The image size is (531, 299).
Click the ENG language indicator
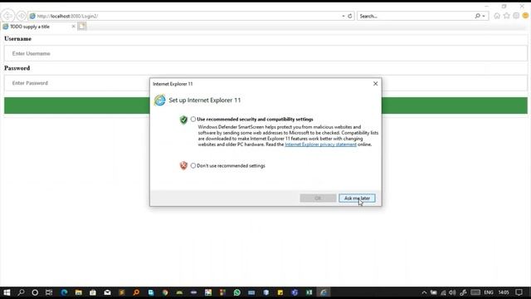pos(489,292)
